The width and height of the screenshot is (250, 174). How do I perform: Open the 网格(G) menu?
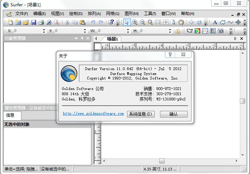pyautogui.click(x=112, y=14)
